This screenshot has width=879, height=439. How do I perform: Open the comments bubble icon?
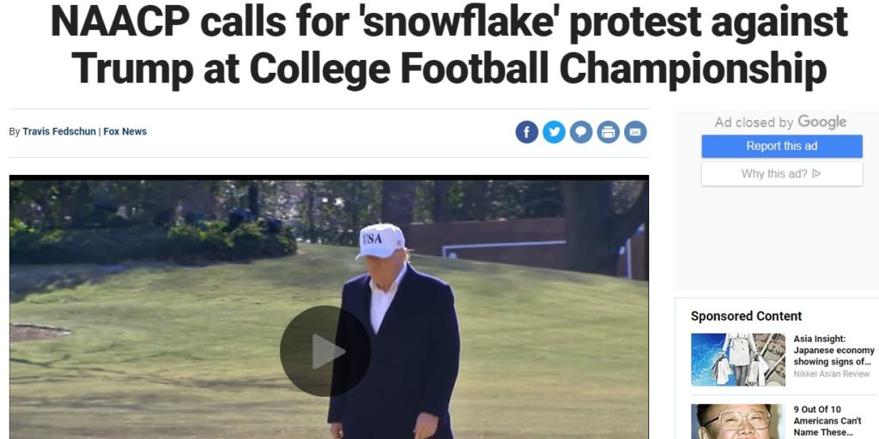pyautogui.click(x=581, y=132)
